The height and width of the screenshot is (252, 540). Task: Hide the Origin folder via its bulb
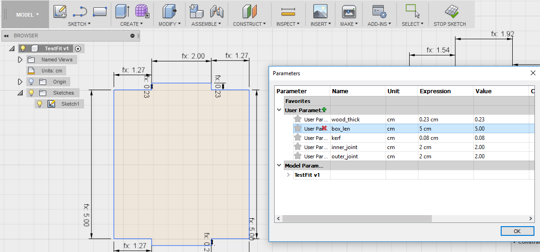coord(31,82)
